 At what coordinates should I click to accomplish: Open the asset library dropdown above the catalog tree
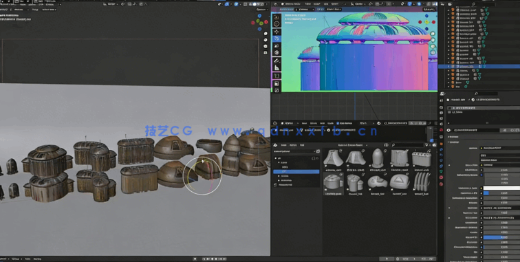[x=294, y=151]
